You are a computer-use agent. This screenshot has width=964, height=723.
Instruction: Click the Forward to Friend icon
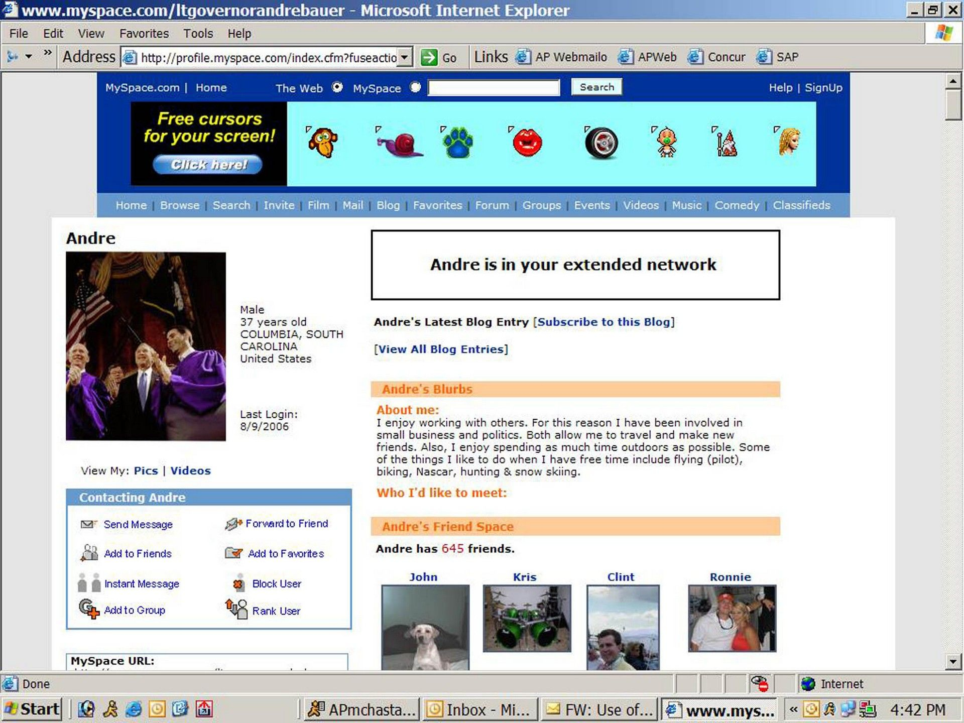tap(233, 524)
